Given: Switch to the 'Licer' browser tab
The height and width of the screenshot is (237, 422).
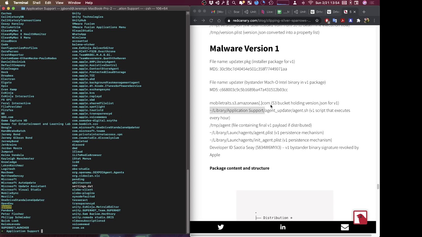Looking at the screenshot, I should click(x=267, y=12).
